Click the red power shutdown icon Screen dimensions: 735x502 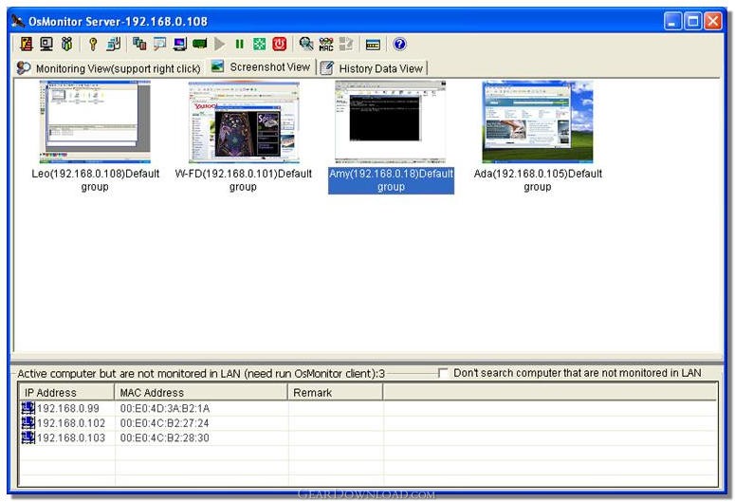tap(280, 44)
